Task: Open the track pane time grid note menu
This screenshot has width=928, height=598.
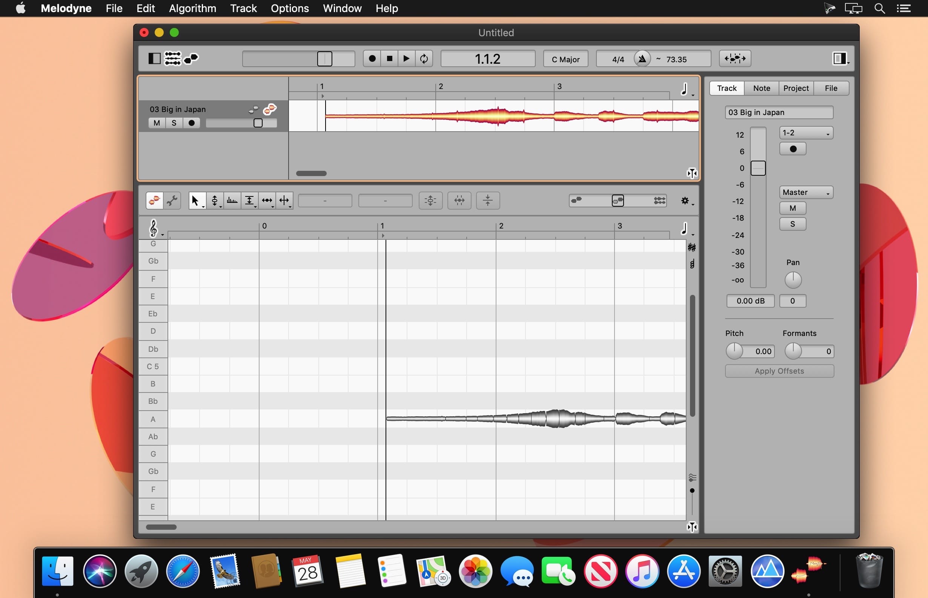Action: (x=687, y=90)
